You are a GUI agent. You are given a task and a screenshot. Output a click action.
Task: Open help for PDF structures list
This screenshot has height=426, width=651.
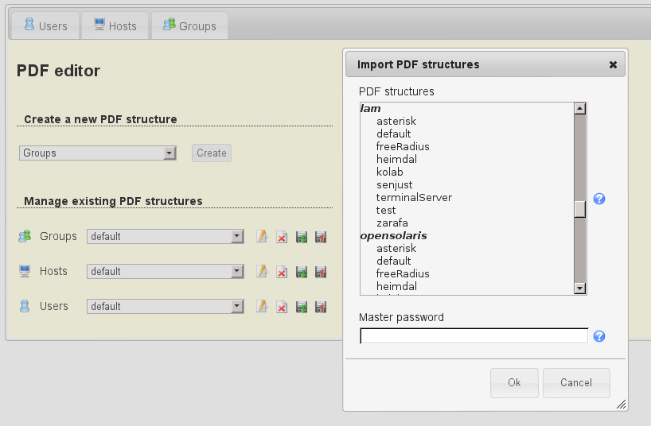(599, 199)
